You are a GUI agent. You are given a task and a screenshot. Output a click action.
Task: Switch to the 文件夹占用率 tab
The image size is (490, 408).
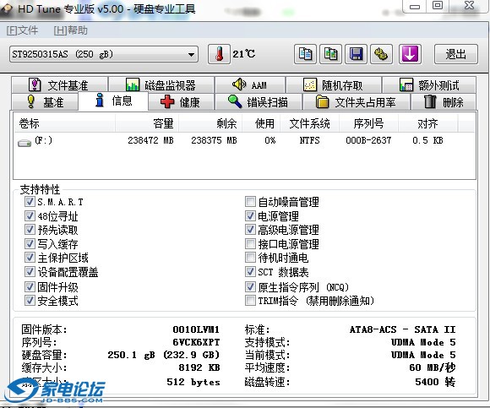click(x=357, y=102)
